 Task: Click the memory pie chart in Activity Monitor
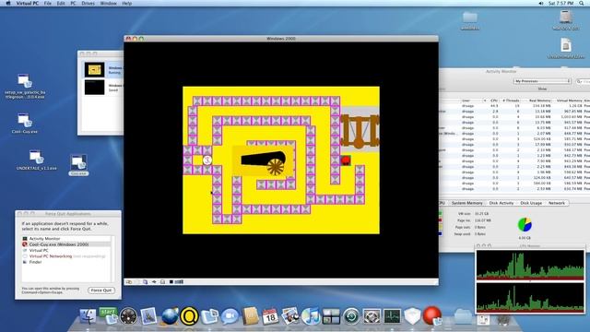pos(525,225)
